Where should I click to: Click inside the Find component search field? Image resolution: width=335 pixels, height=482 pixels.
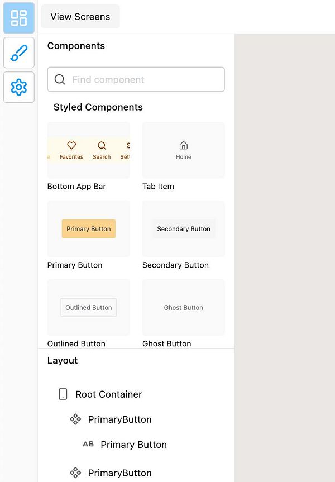[136, 79]
